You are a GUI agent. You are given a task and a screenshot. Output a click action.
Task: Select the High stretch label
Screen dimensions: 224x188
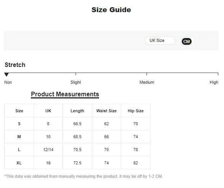tap(214, 82)
